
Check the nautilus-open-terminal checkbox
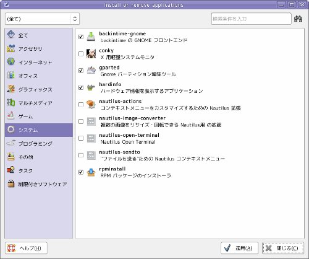tap(81, 138)
